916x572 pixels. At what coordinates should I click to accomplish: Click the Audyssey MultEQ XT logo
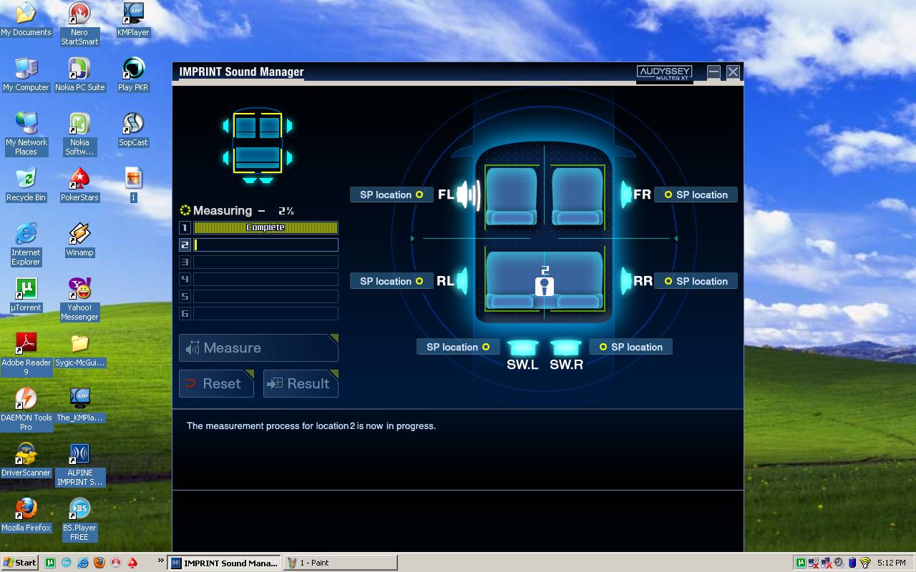tap(664, 73)
